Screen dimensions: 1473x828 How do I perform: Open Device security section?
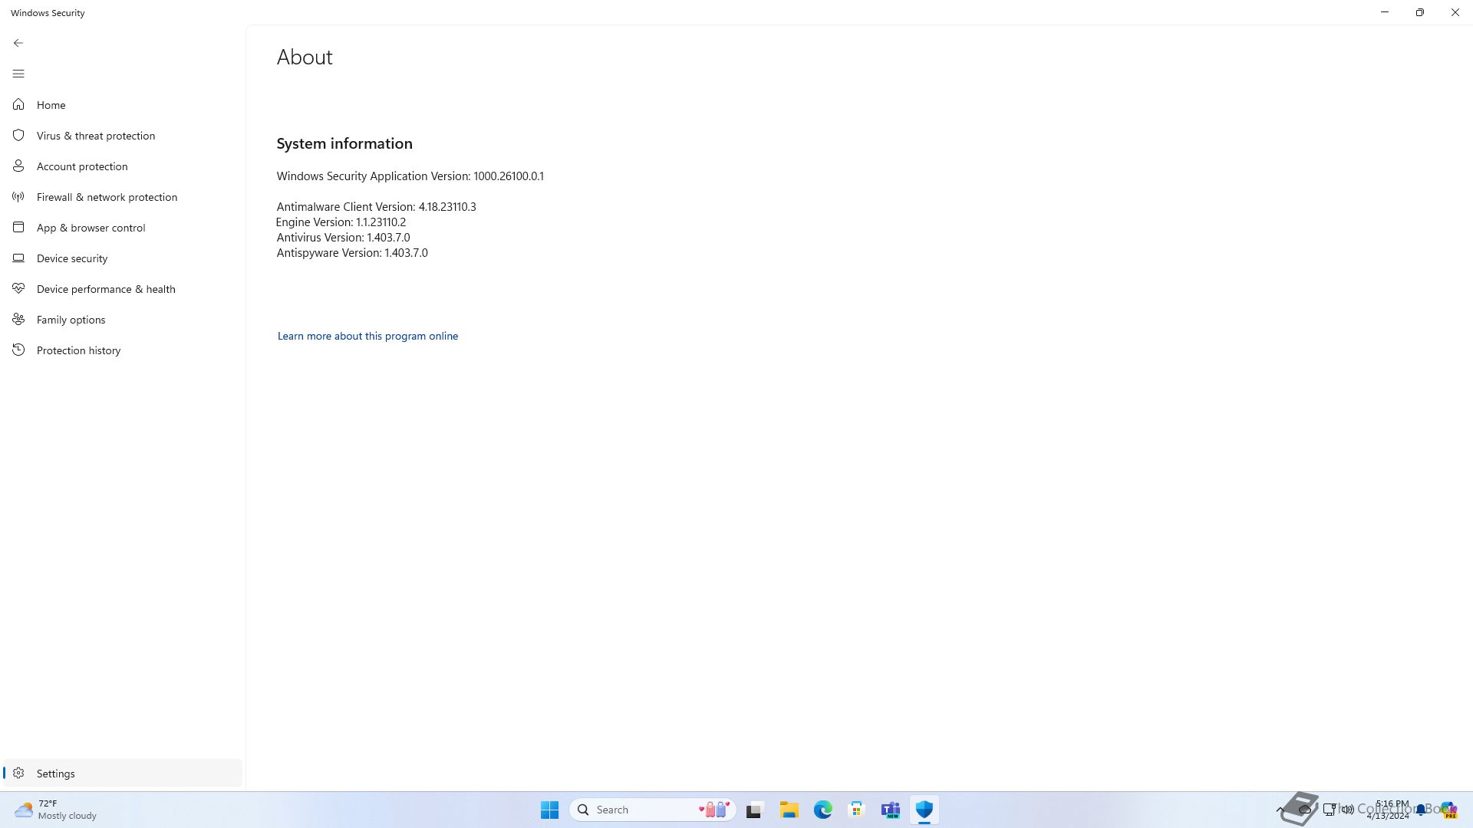click(123, 258)
